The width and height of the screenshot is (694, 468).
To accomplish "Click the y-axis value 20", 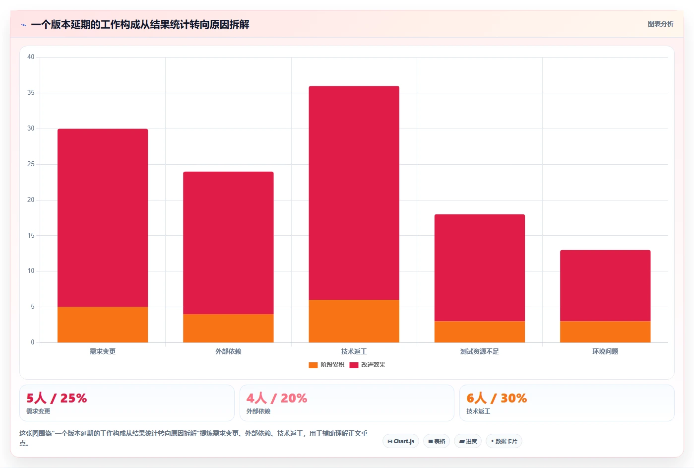I will [x=31, y=200].
